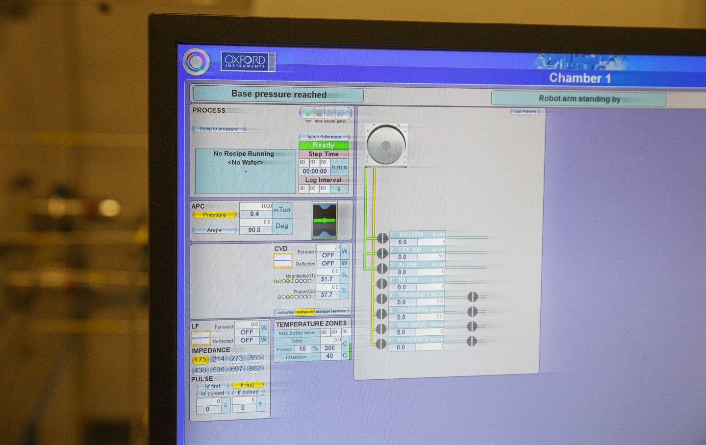Click the stop process button
This screenshot has width=706, height=445.
pos(319,113)
